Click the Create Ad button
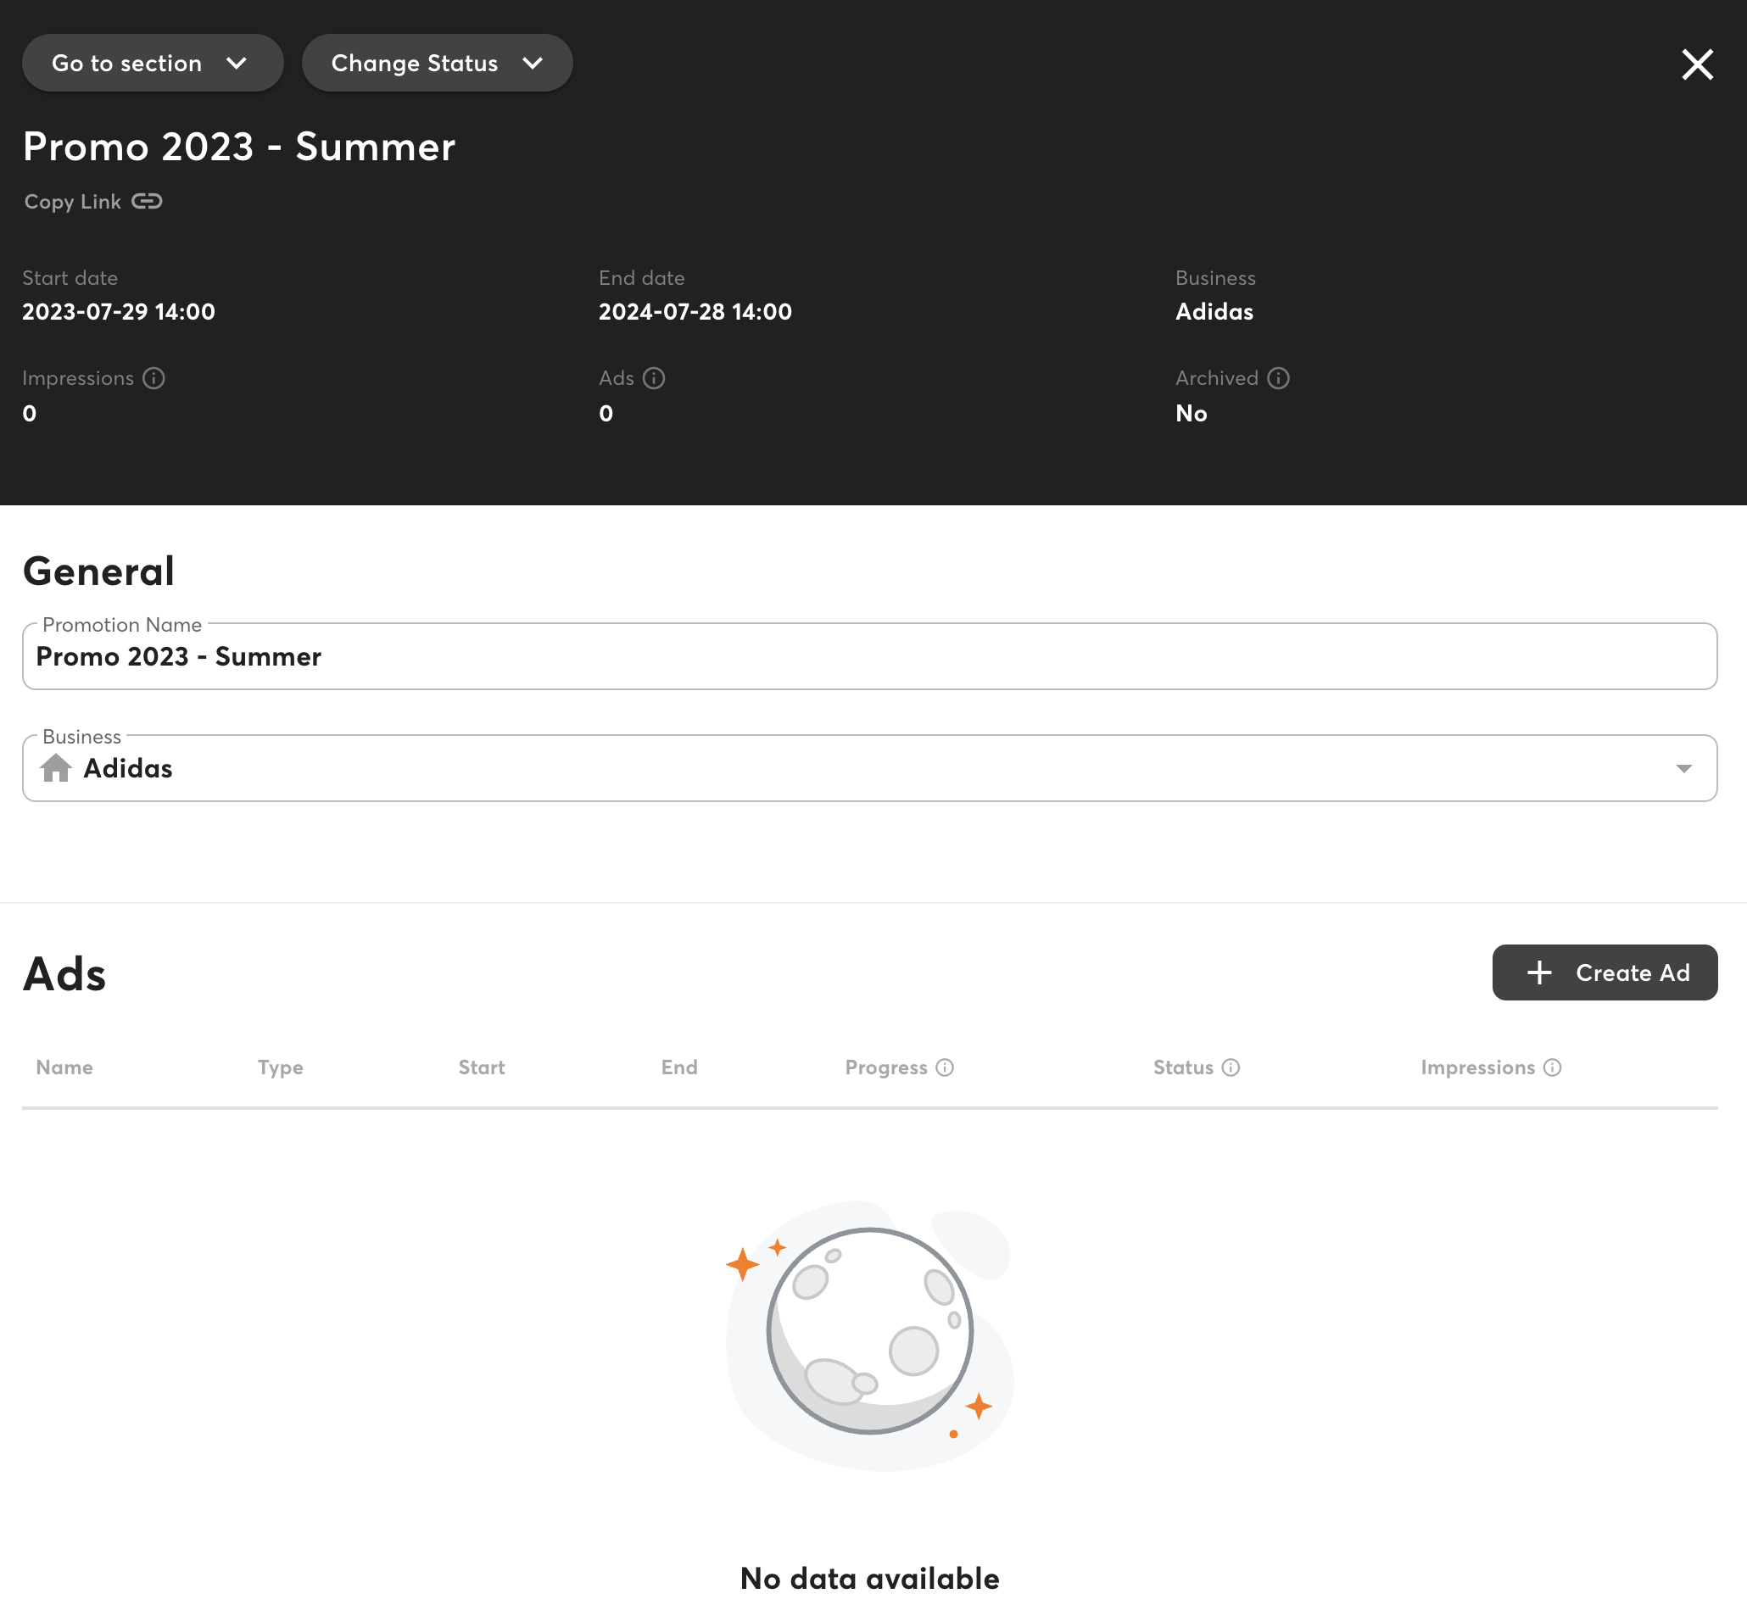Viewport: 1747px width, 1616px height. pos(1605,972)
